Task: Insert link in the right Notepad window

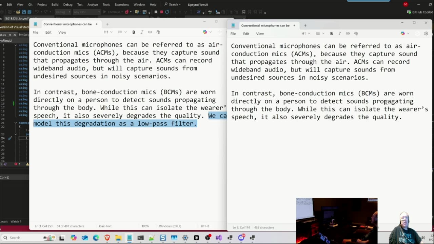Action: click(348, 34)
